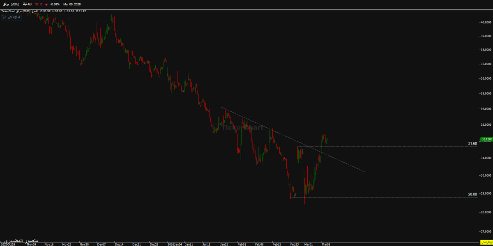Click the symbol name مرافق (2083) in header
Image resolution: width=493 pixels, height=246 pixels.
tap(11, 4)
